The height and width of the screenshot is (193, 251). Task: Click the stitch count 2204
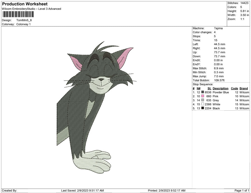(208, 108)
